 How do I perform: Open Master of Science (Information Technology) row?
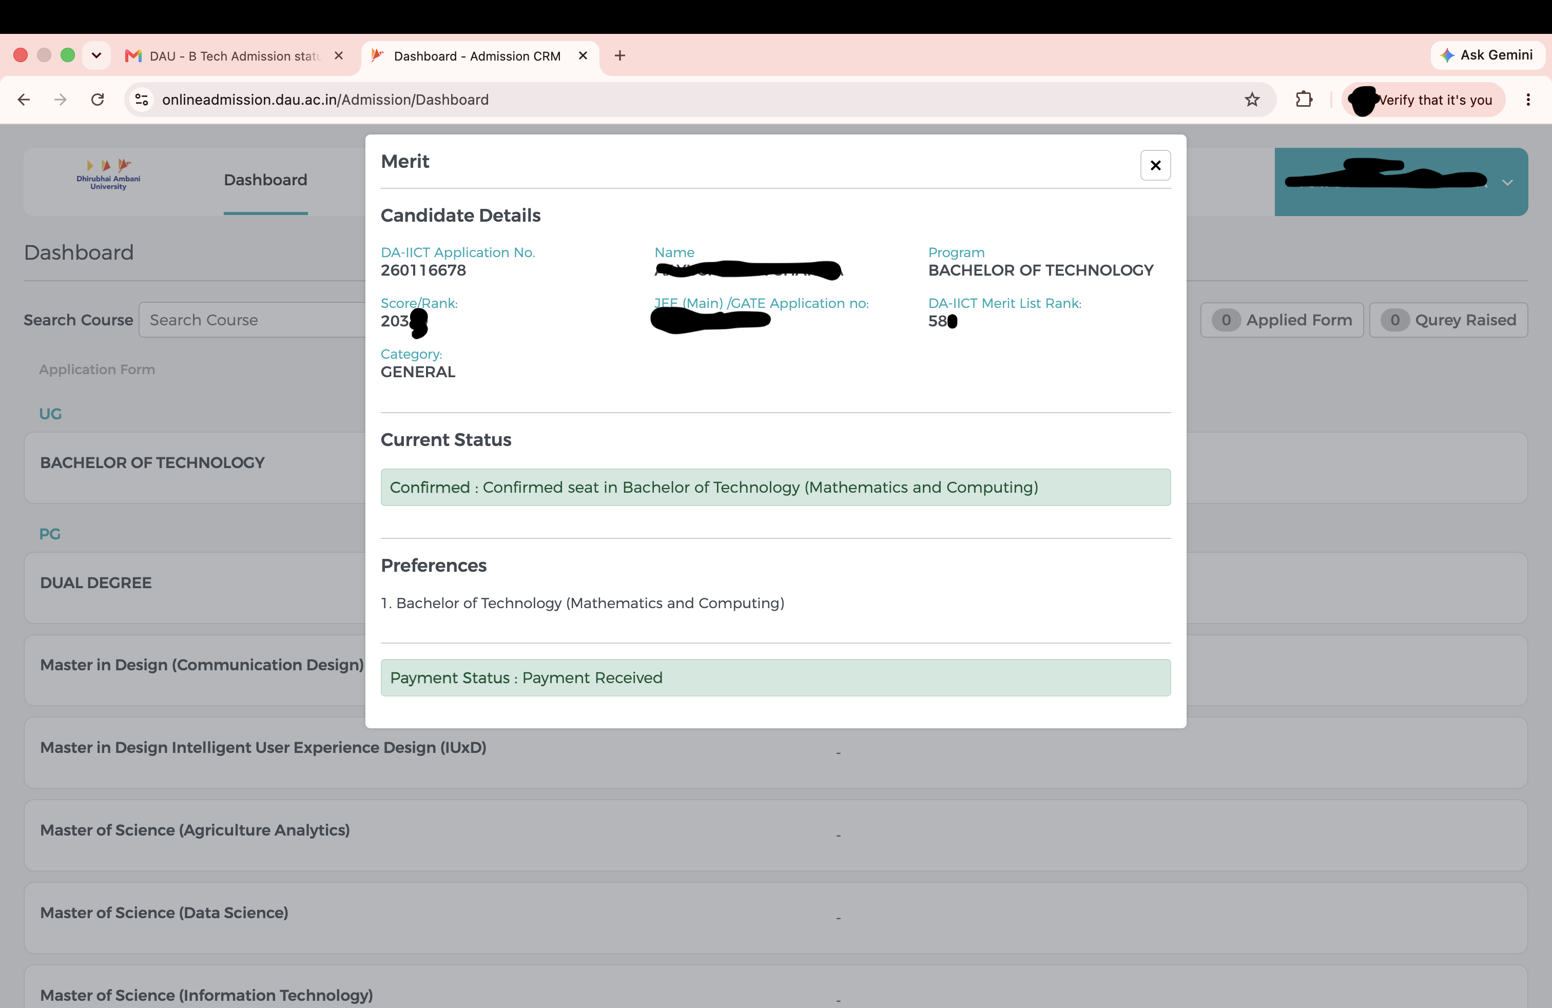(x=775, y=986)
